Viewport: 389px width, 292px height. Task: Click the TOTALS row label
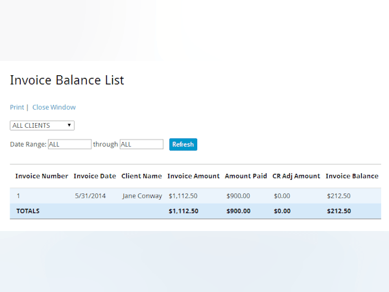(28, 211)
